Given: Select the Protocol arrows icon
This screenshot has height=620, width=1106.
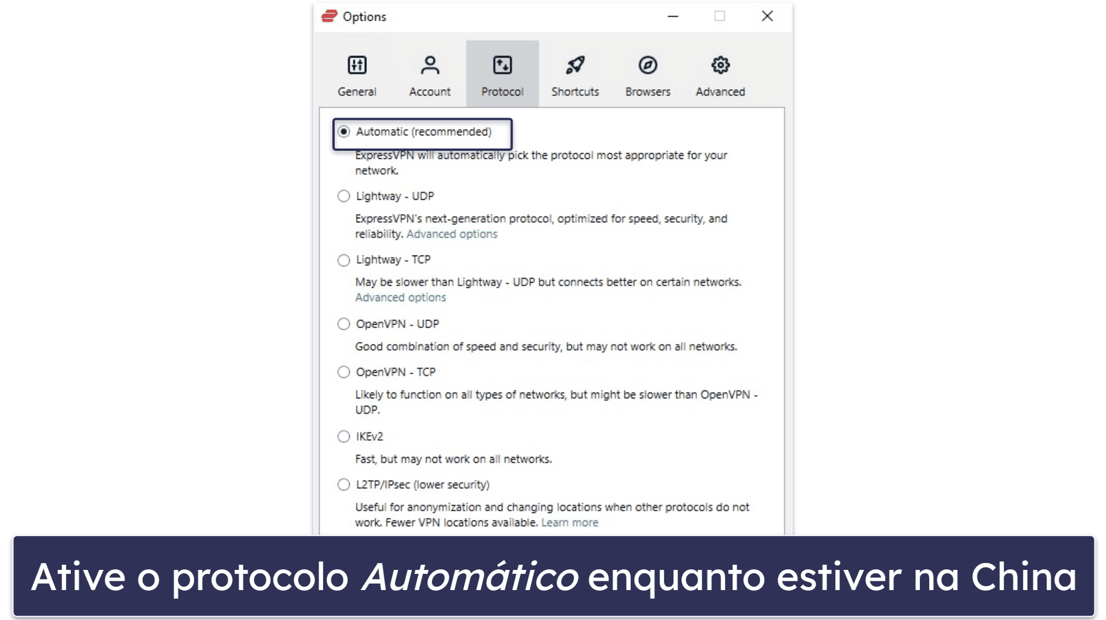Looking at the screenshot, I should click(x=502, y=65).
